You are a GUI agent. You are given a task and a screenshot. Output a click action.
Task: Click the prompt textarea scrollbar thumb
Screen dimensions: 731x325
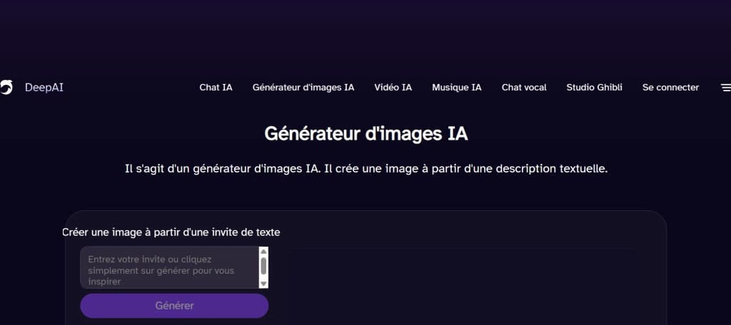click(x=264, y=266)
